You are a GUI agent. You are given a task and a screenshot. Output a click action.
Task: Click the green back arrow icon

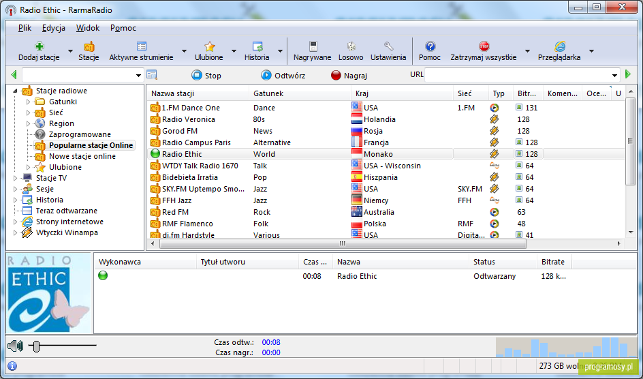coord(14,75)
